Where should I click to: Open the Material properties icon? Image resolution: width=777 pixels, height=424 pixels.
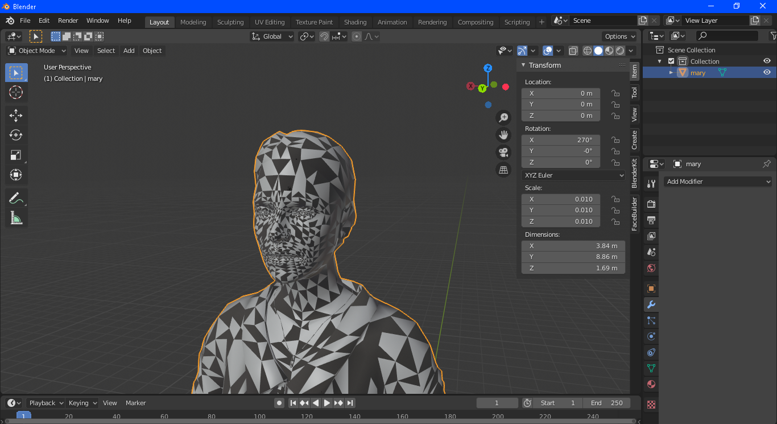click(651, 384)
